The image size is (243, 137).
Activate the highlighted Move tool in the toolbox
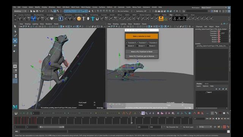[x=15, y=41]
